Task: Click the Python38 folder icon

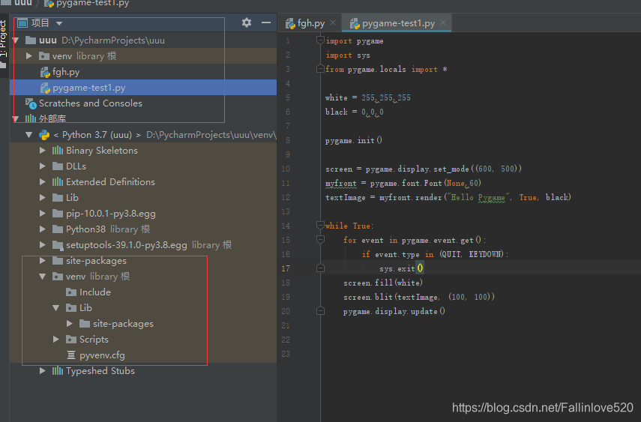Action: tap(58, 229)
